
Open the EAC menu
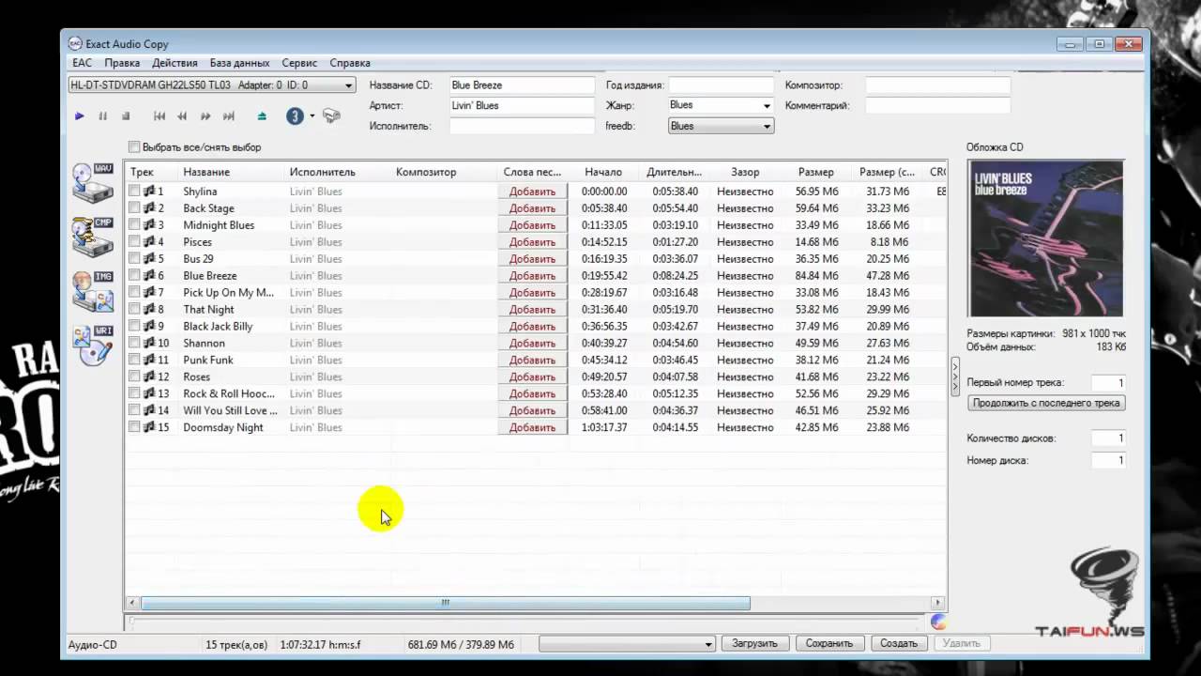pyautogui.click(x=83, y=63)
